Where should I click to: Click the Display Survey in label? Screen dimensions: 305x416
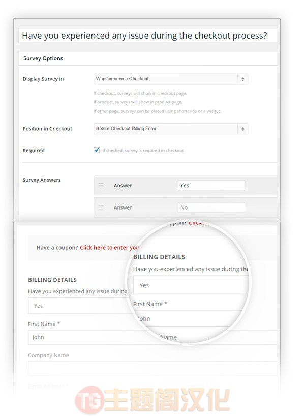(x=43, y=79)
